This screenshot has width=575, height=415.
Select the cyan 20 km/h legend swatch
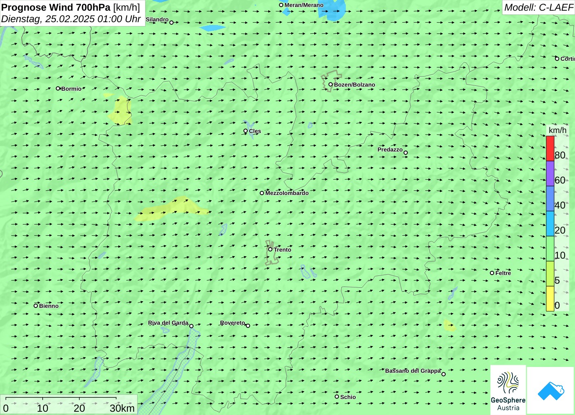pyautogui.click(x=550, y=223)
